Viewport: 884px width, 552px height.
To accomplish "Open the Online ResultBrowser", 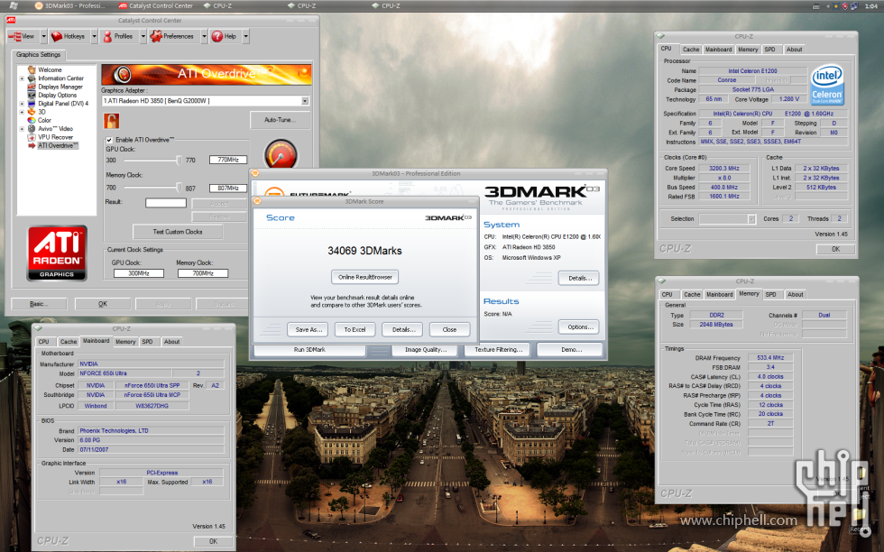I will click(364, 277).
